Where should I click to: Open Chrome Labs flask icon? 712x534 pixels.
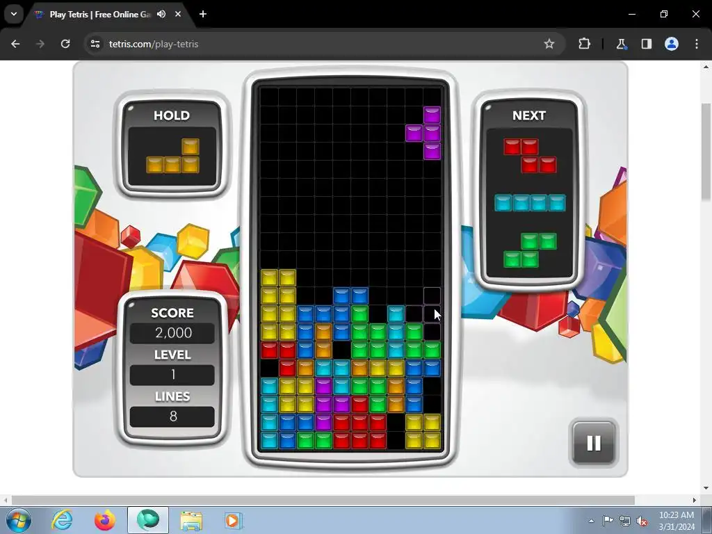621,44
